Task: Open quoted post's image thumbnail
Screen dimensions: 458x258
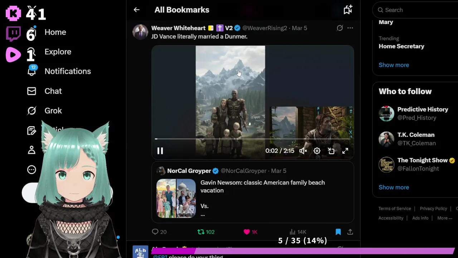Action: pyautogui.click(x=176, y=199)
